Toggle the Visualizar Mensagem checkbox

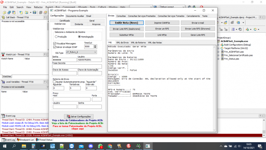[55, 43]
